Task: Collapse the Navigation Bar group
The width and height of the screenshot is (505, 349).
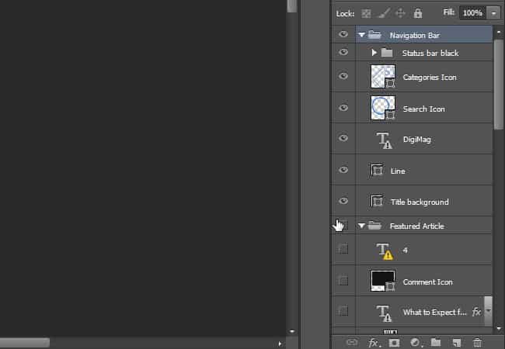Action: coord(361,35)
